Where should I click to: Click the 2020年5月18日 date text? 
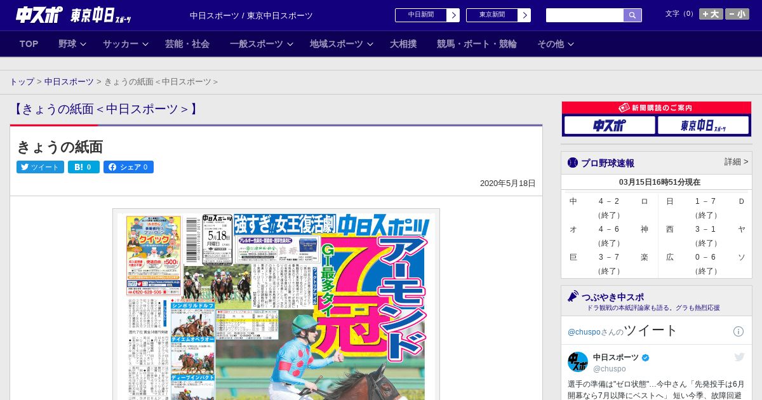click(508, 183)
